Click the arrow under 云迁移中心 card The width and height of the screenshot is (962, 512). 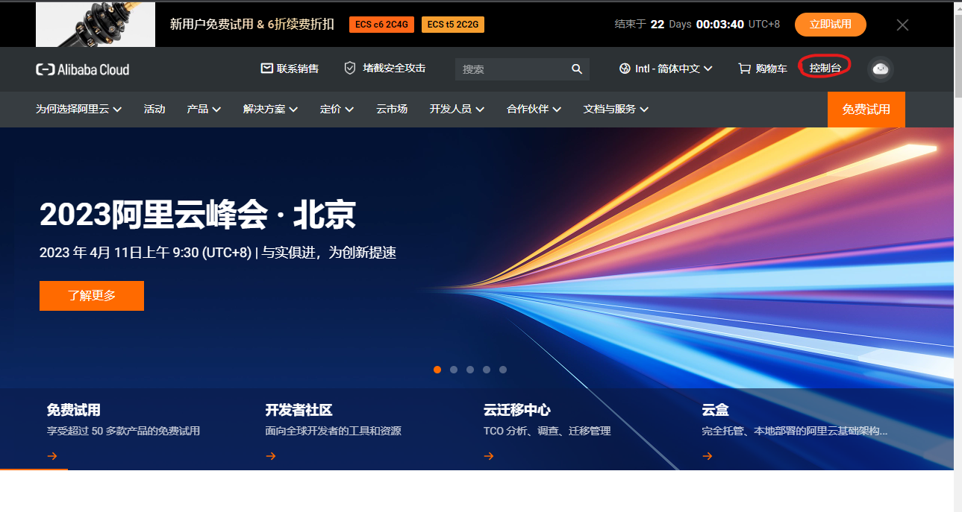489,456
